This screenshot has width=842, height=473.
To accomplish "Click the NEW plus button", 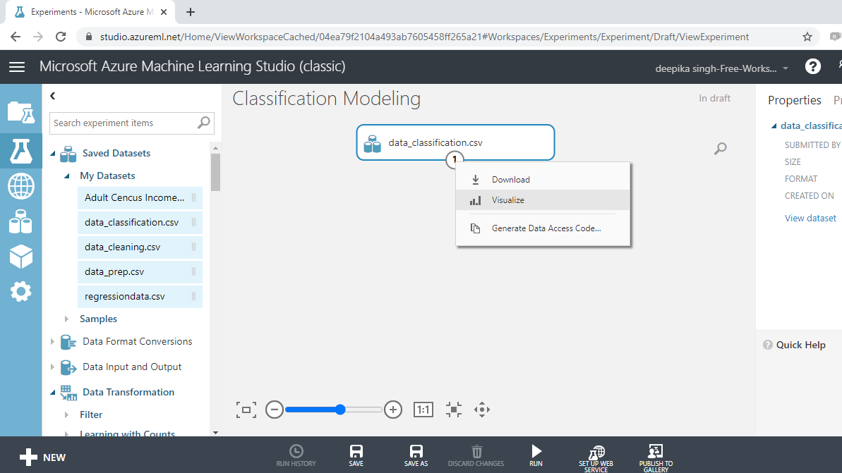I will (x=42, y=457).
